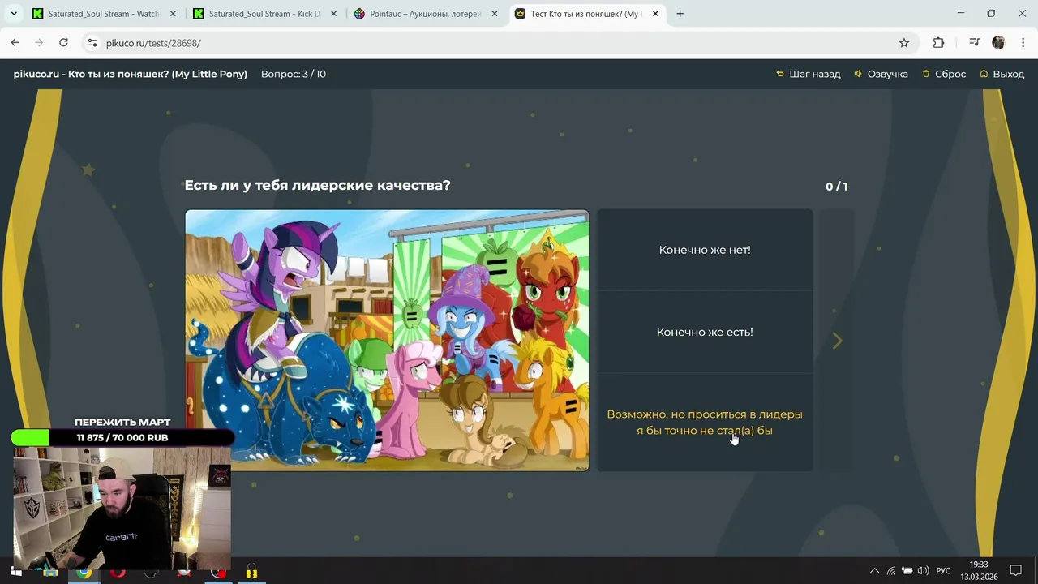Screen dimensions: 1038x584
Task: Open the browser extensions puzzle icon
Action: (x=939, y=43)
